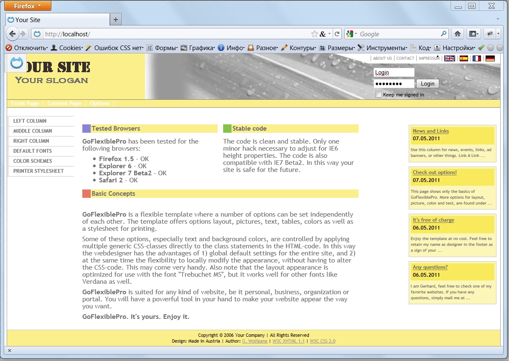Open the Отключить developer toolbar menu
Screen dimensions: 509x361
tap(26, 48)
